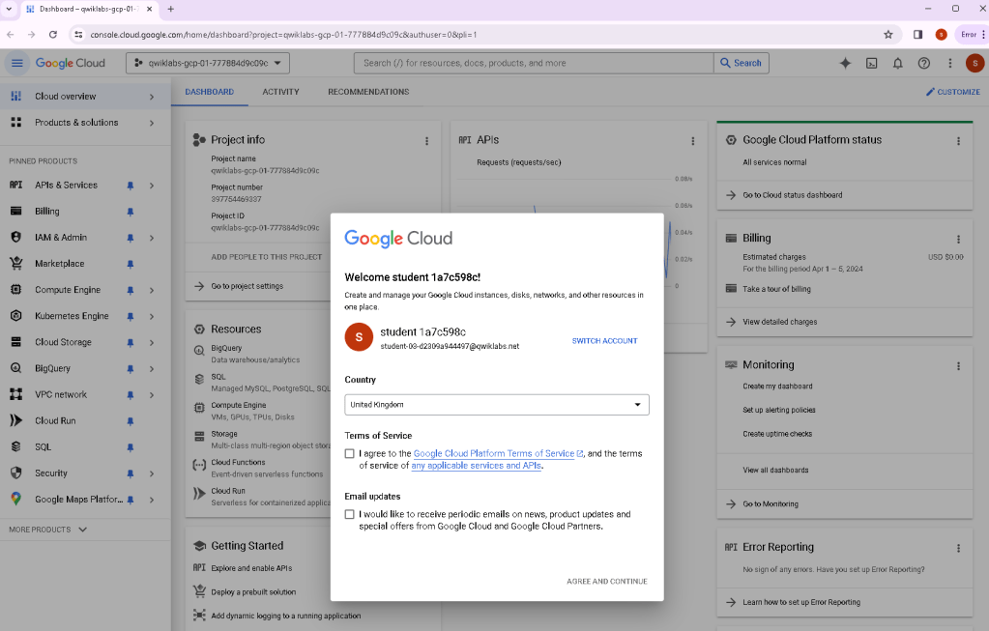Expand the VPC network submenu arrow

click(152, 395)
